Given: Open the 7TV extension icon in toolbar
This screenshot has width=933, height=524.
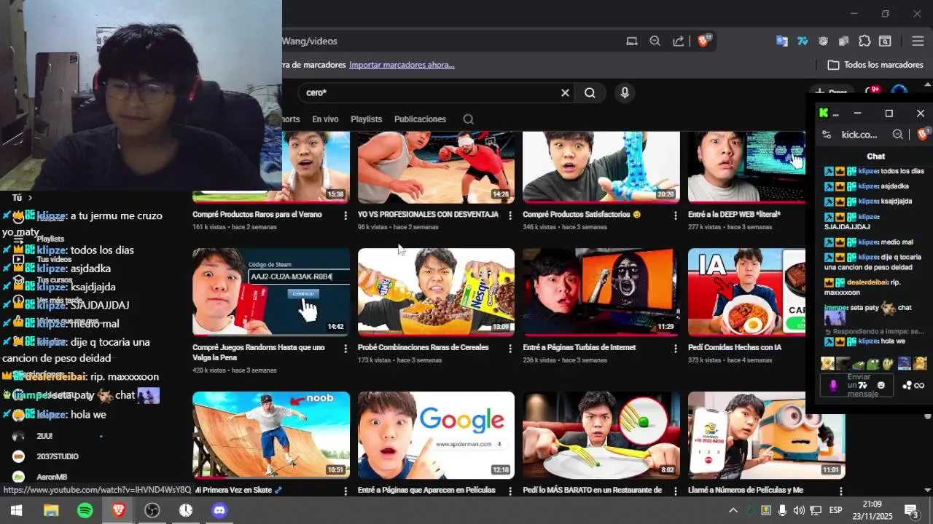Looking at the screenshot, I should pyautogui.click(x=803, y=41).
